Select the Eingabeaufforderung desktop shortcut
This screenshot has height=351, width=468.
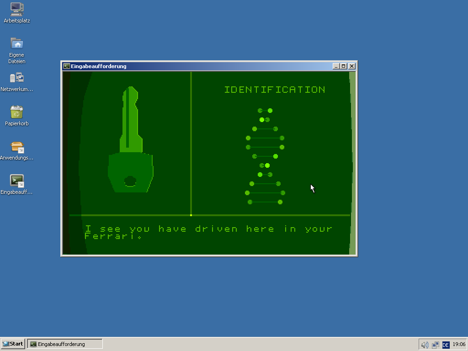point(17,181)
